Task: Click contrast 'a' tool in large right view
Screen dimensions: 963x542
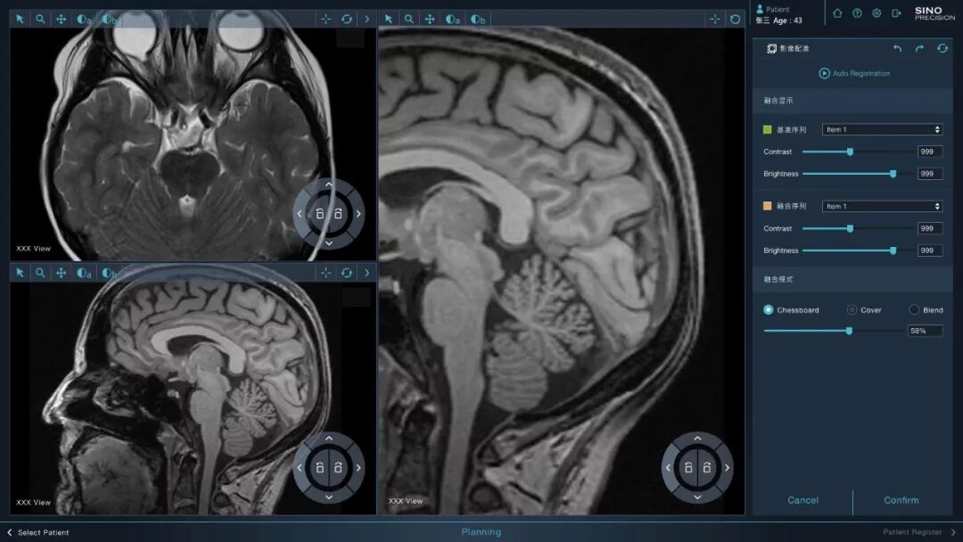Action: click(x=453, y=19)
